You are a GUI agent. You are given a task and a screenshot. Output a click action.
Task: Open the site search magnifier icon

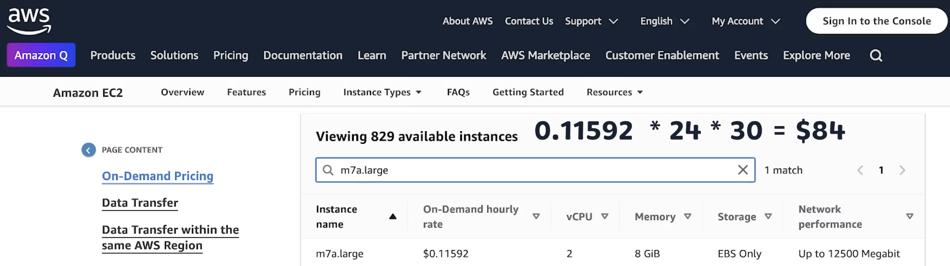pyautogui.click(x=876, y=56)
